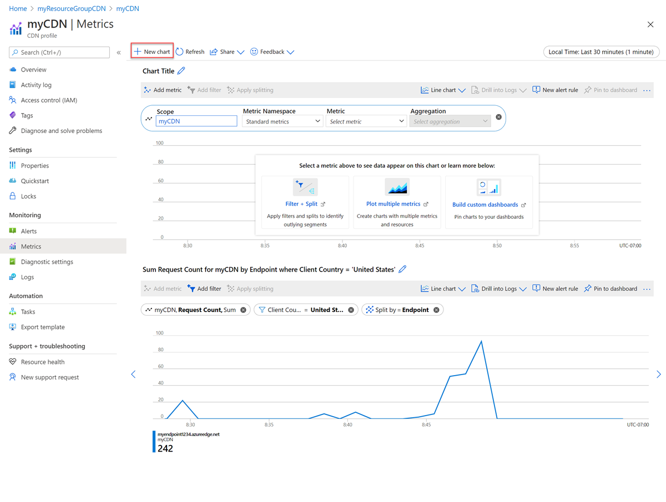Go to myResourceGroupCDN breadcrumb
Screen dimensions: 666x502
click(x=72, y=9)
